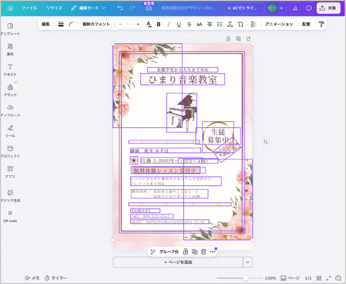Image resolution: width=346 pixels, height=284 pixels.
Task: Open Magic edit pencil in floating toolbar
Action: tap(153, 252)
